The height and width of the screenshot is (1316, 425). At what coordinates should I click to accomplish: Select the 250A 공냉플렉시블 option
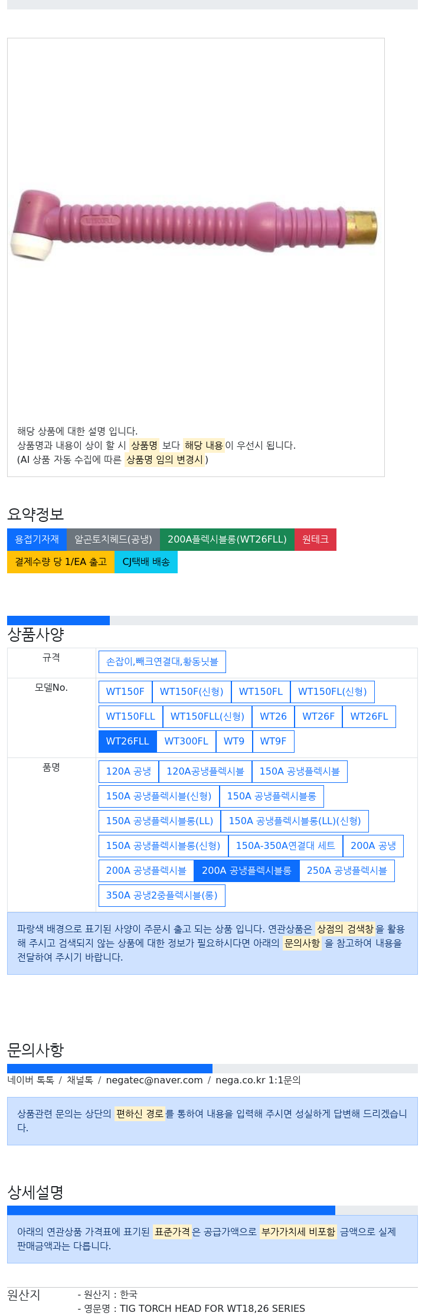pos(347,870)
